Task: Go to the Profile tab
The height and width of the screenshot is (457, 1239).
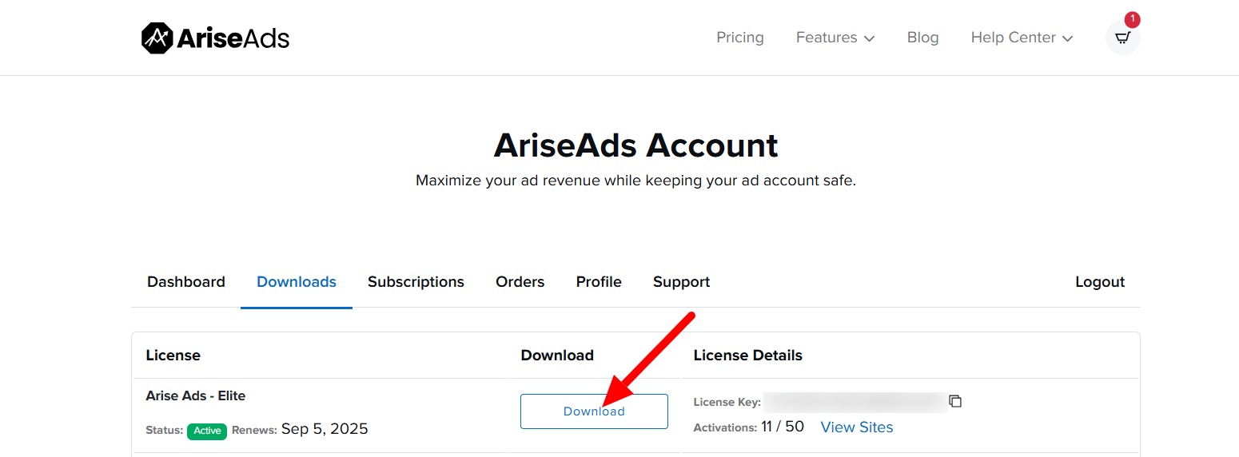Action: tap(599, 282)
